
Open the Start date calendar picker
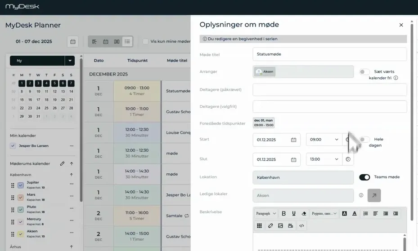(293, 140)
